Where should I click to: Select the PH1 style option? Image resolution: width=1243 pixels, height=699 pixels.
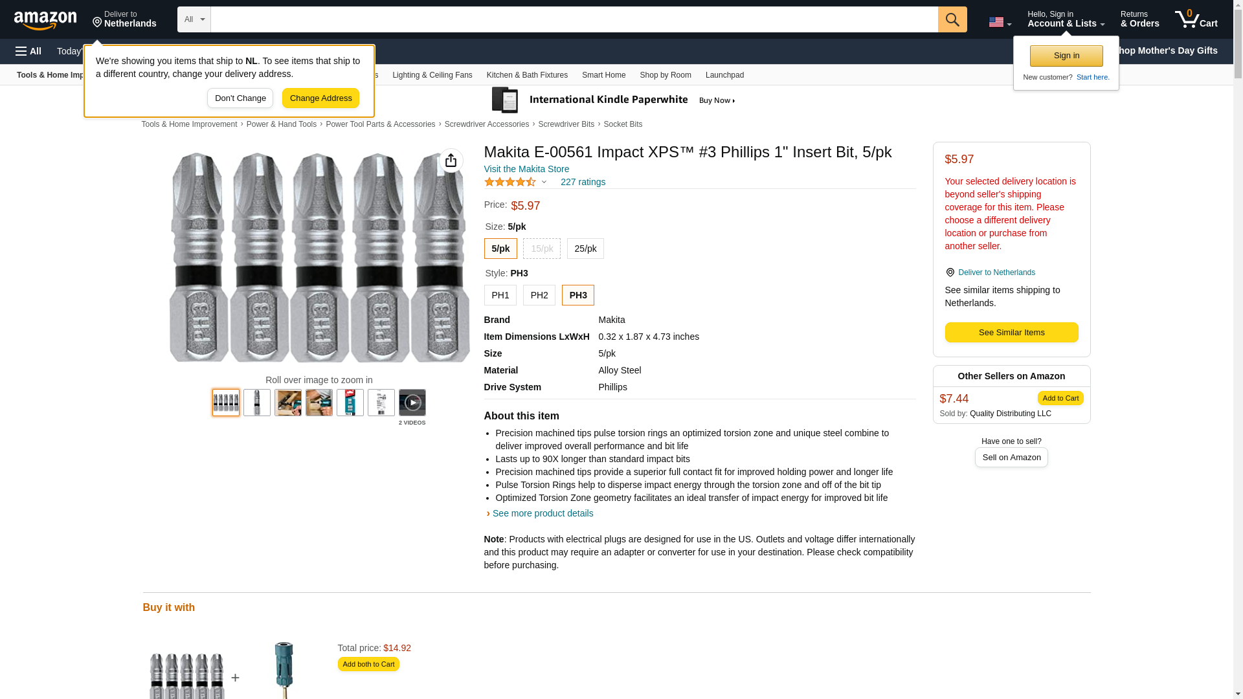[500, 295]
